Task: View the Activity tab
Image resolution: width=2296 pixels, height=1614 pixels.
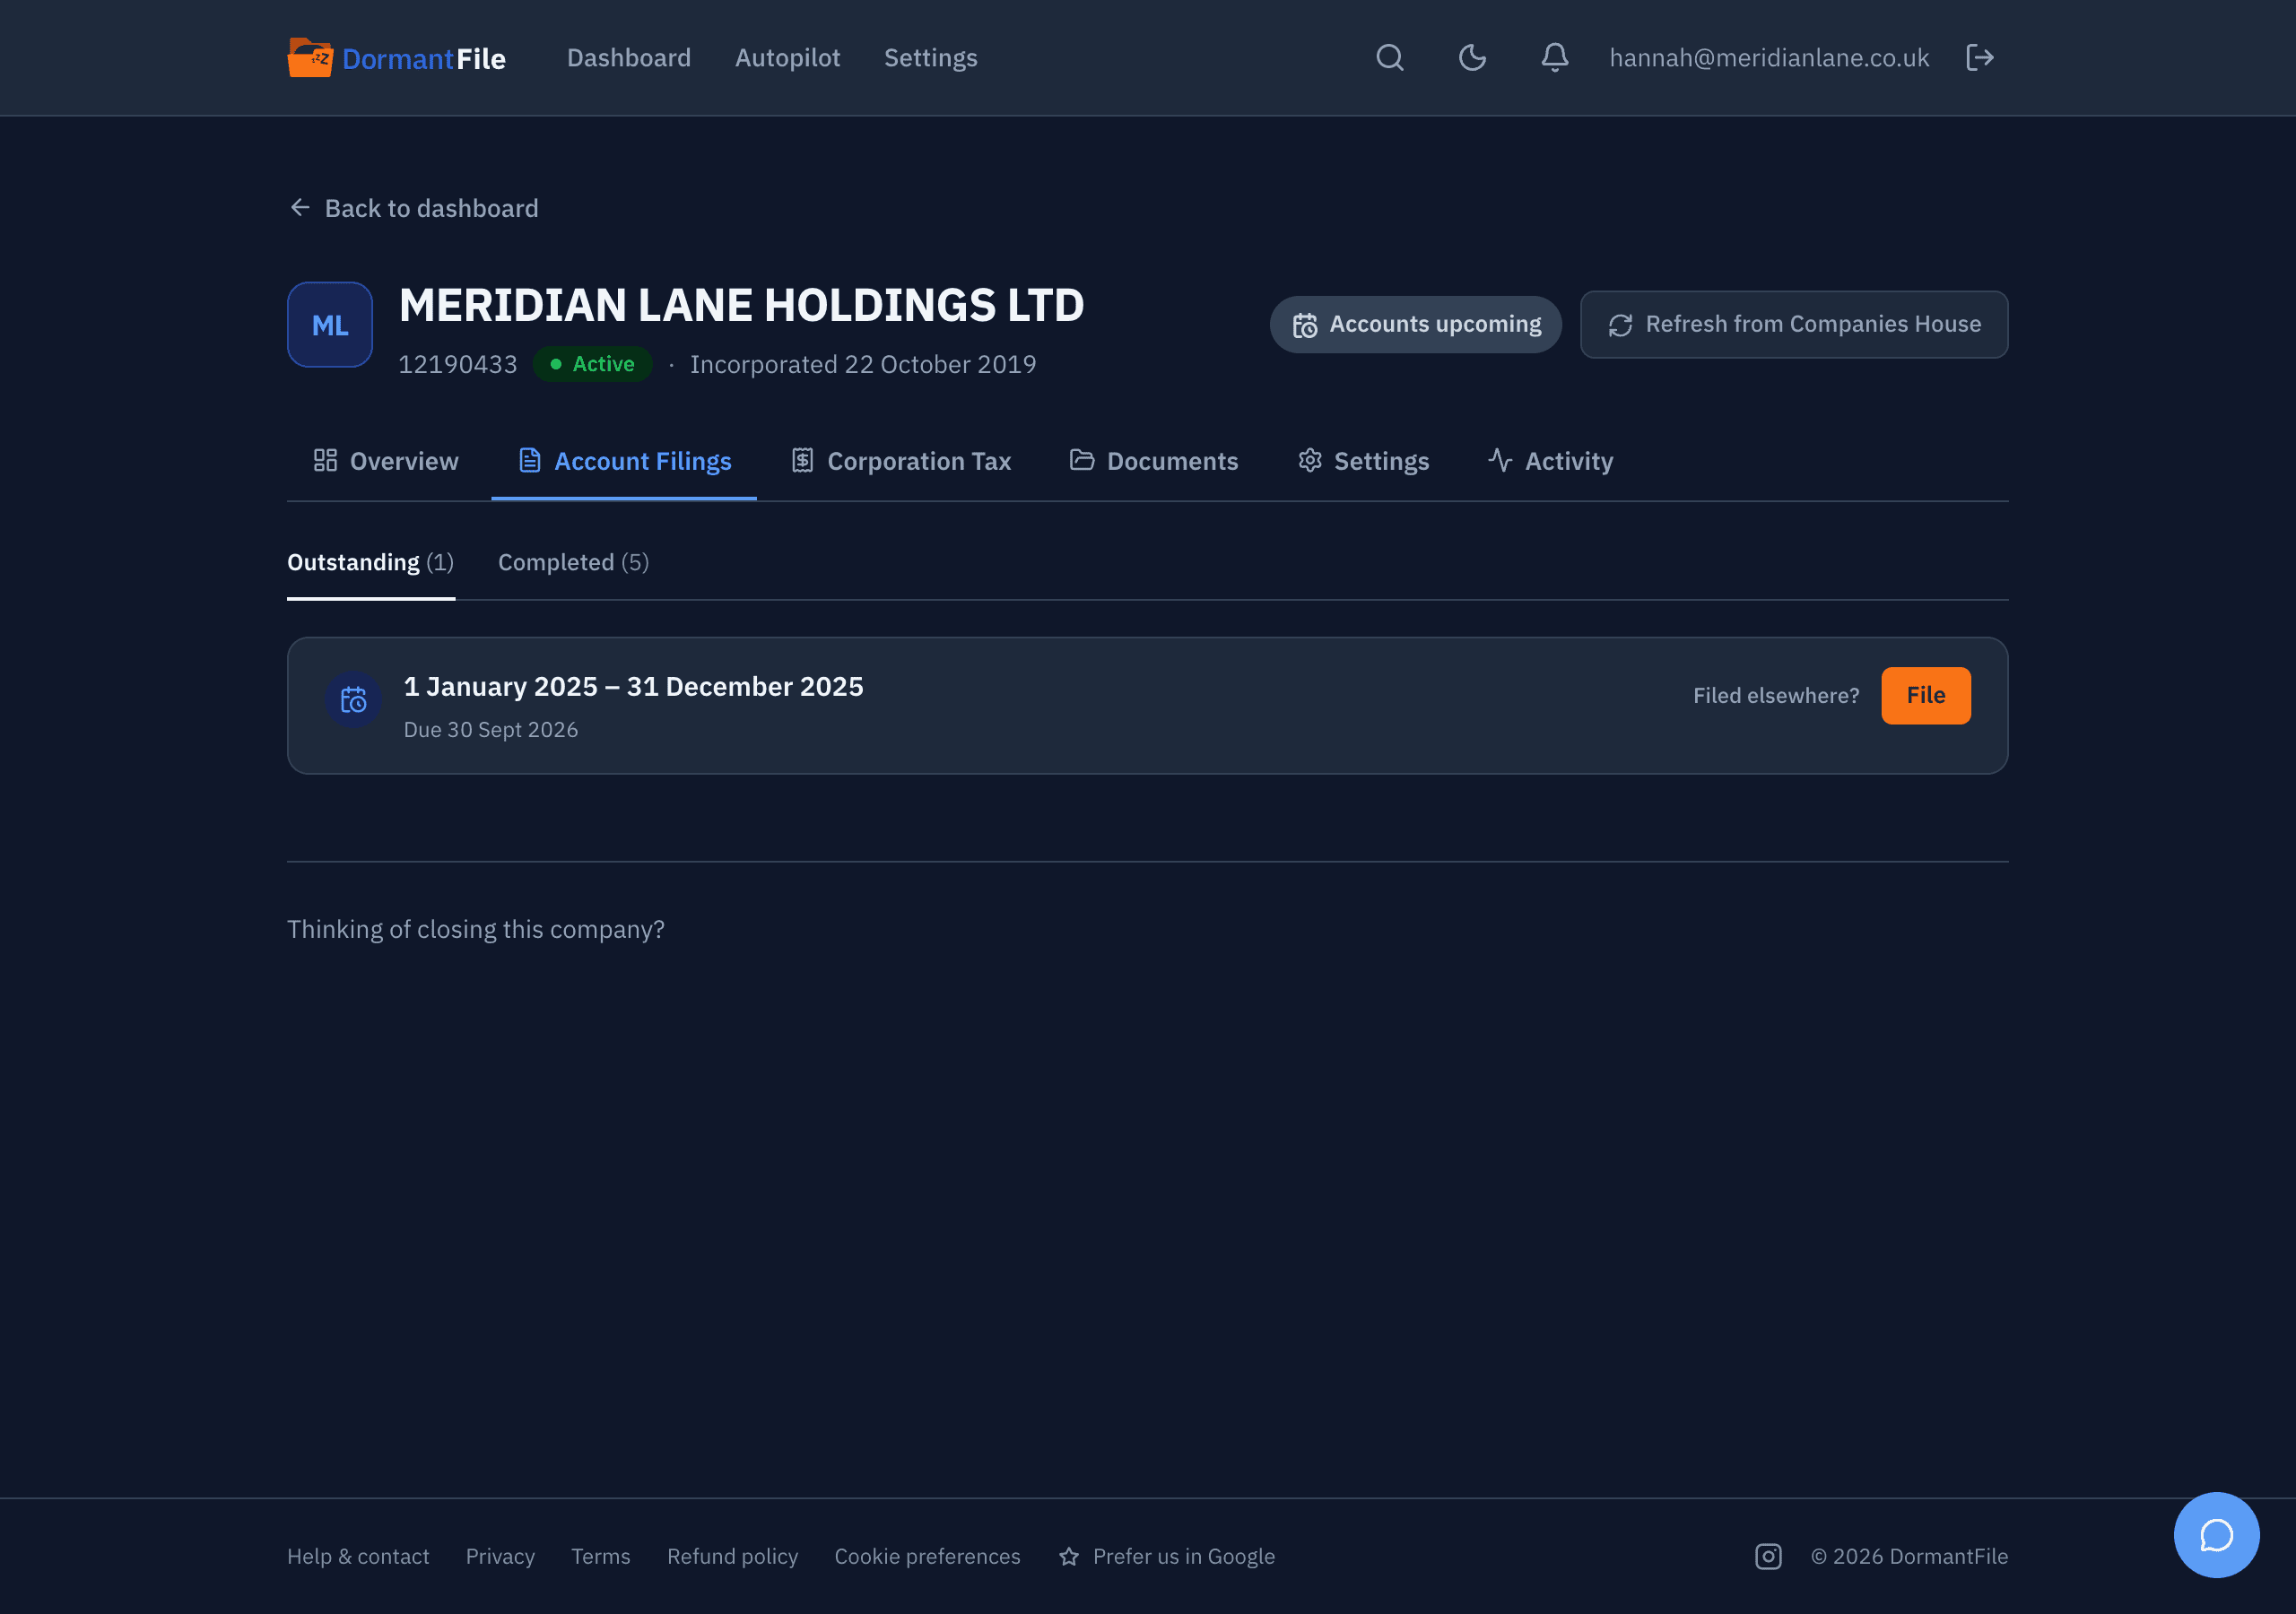Action: (x=1550, y=461)
